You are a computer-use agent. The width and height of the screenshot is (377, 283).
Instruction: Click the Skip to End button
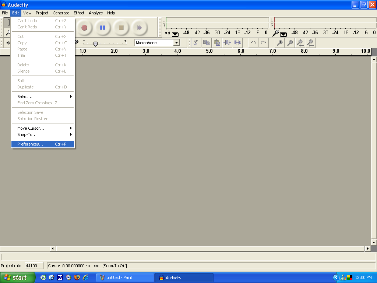pos(140,28)
